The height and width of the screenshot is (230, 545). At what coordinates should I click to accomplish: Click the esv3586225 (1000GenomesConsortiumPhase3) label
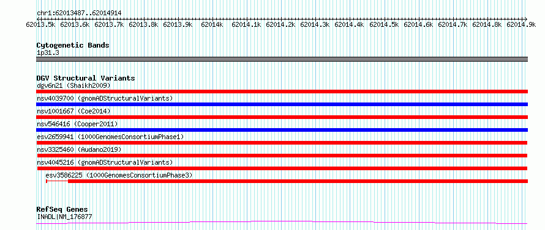tap(119, 175)
